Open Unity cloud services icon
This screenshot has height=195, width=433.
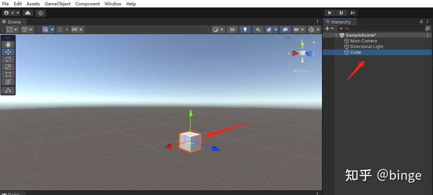click(x=28, y=13)
